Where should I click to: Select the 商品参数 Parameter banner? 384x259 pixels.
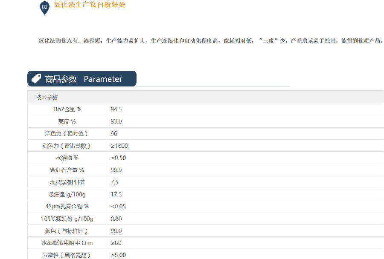82,79
